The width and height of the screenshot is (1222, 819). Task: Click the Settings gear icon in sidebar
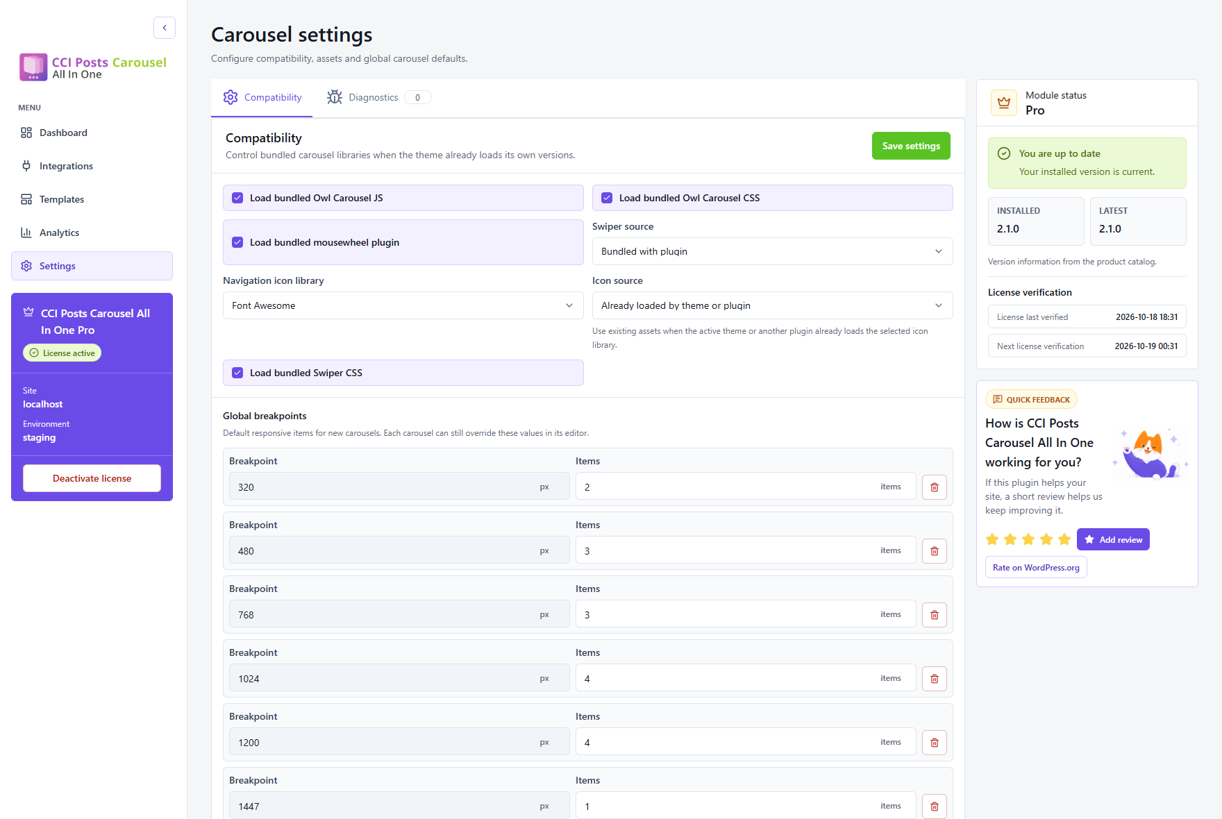(26, 266)
